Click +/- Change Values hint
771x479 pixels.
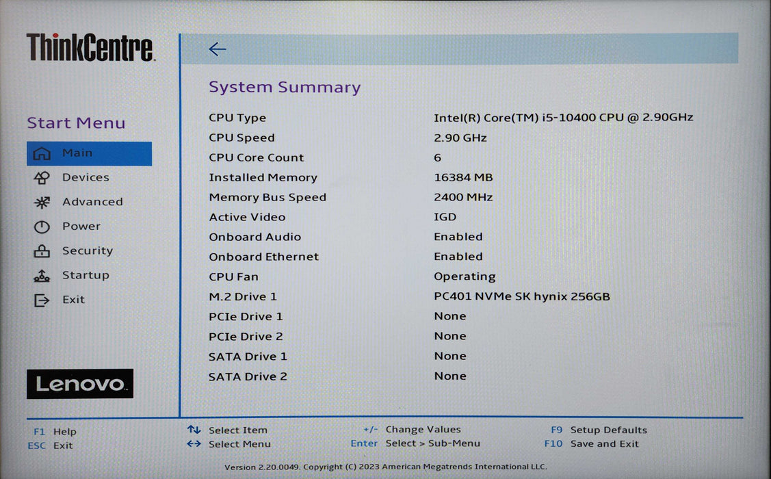[412, 429]
